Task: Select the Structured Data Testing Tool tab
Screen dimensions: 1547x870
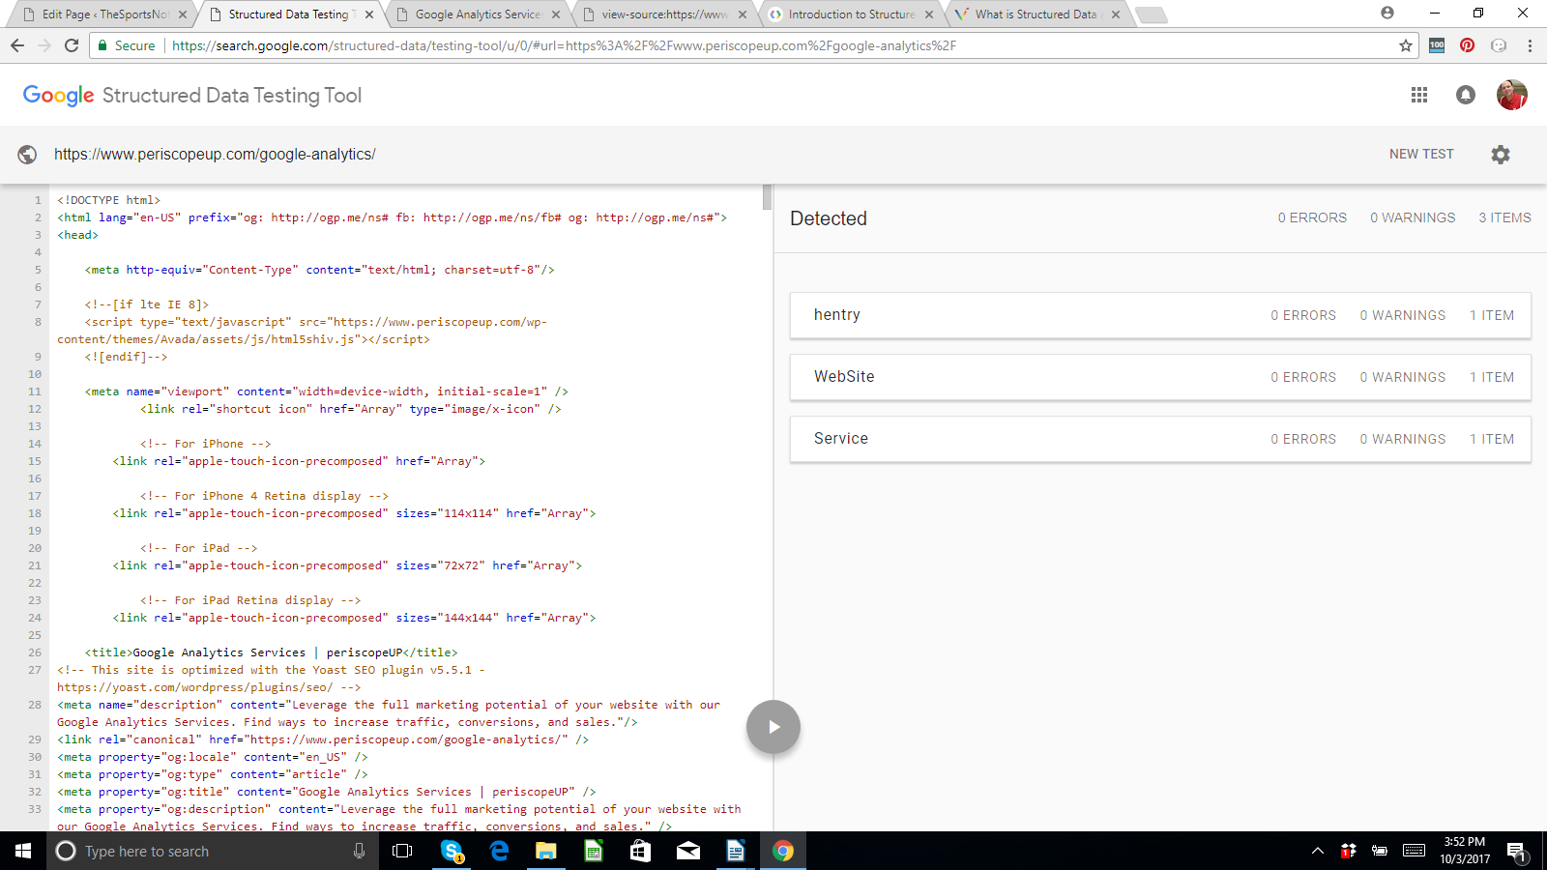Action: click(x=290, y=14)
